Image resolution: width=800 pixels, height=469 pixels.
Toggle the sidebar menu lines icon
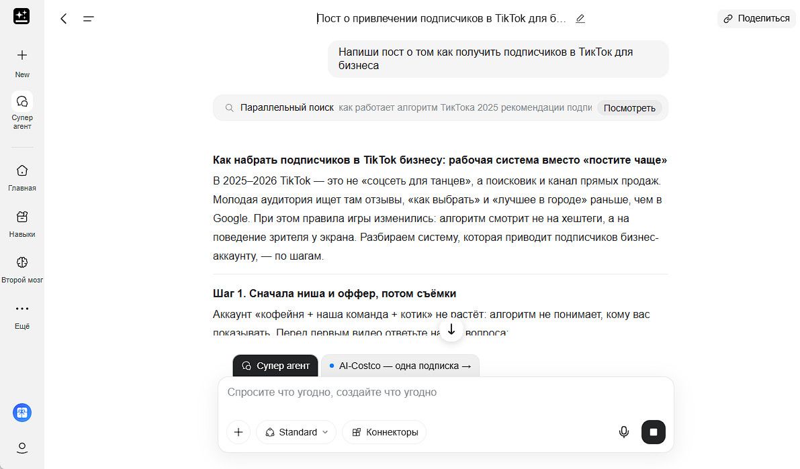[88, 19]
